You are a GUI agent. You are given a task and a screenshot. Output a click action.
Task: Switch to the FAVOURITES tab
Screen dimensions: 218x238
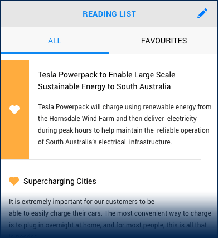164,41
